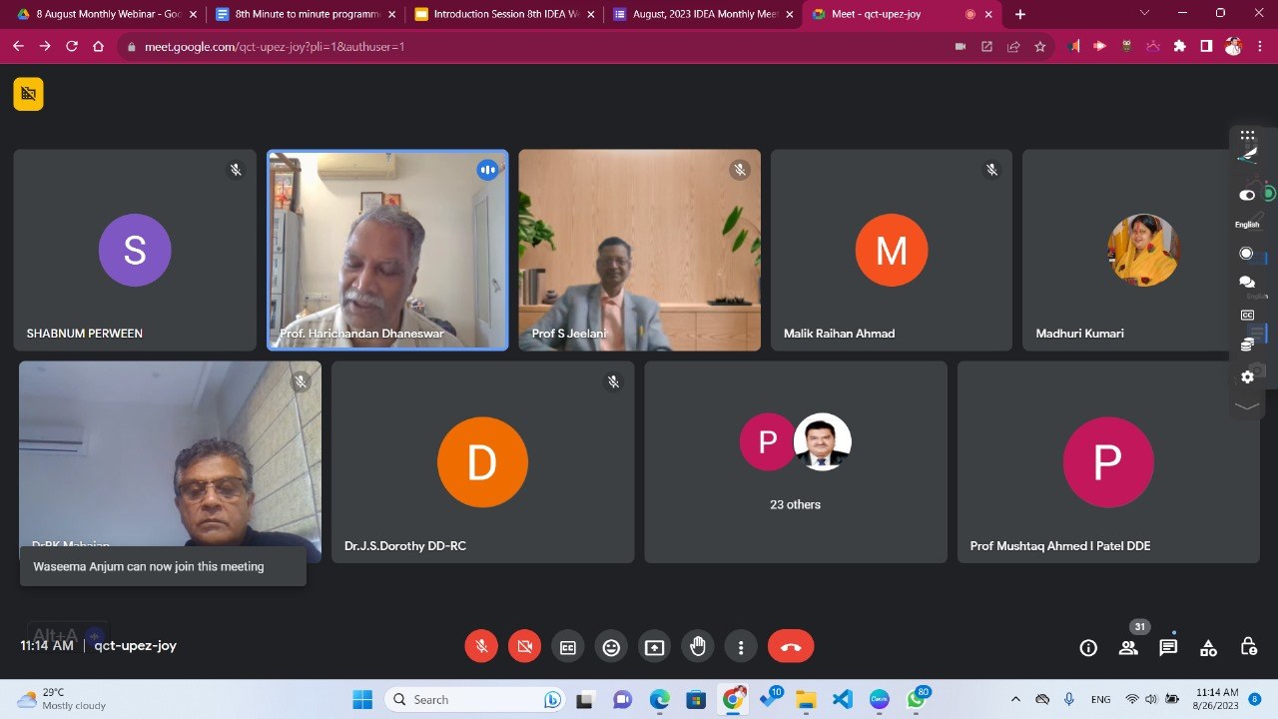
Task: Open the Activities shapes icon
Action: coord(1208,647)
